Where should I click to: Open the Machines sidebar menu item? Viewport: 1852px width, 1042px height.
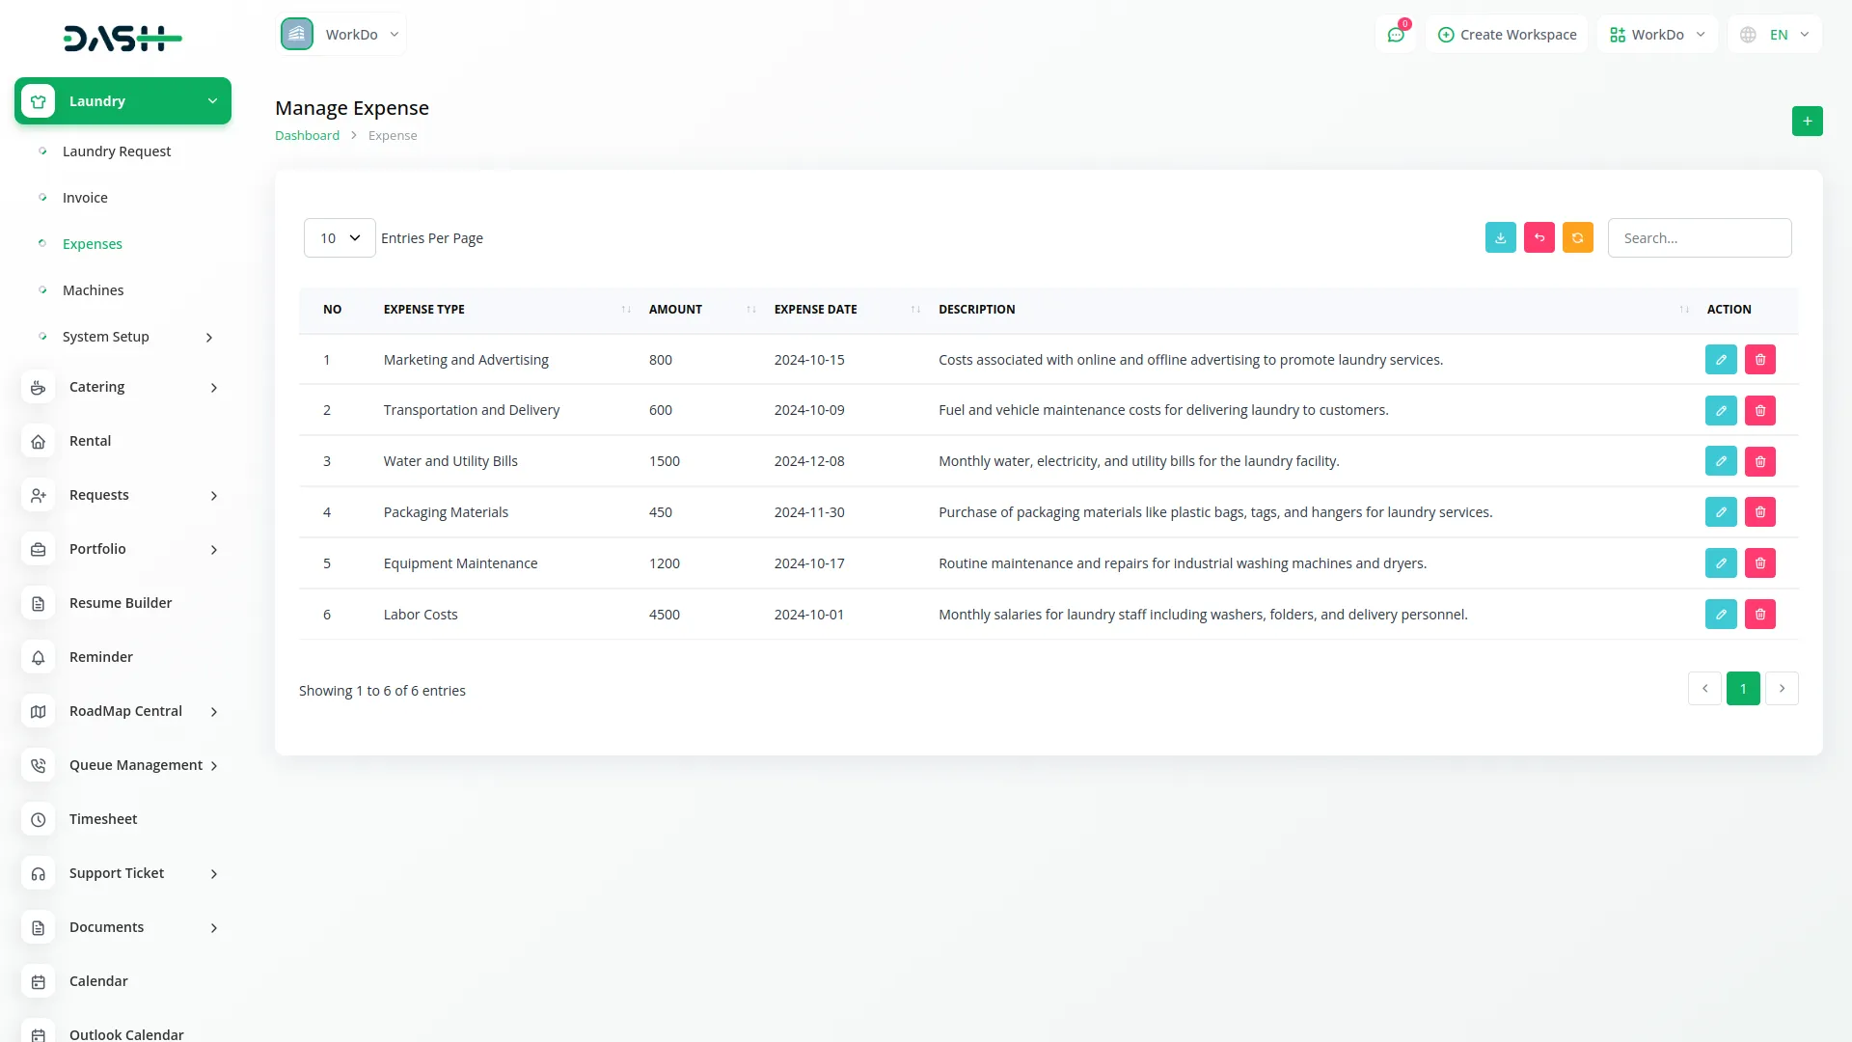93,289
